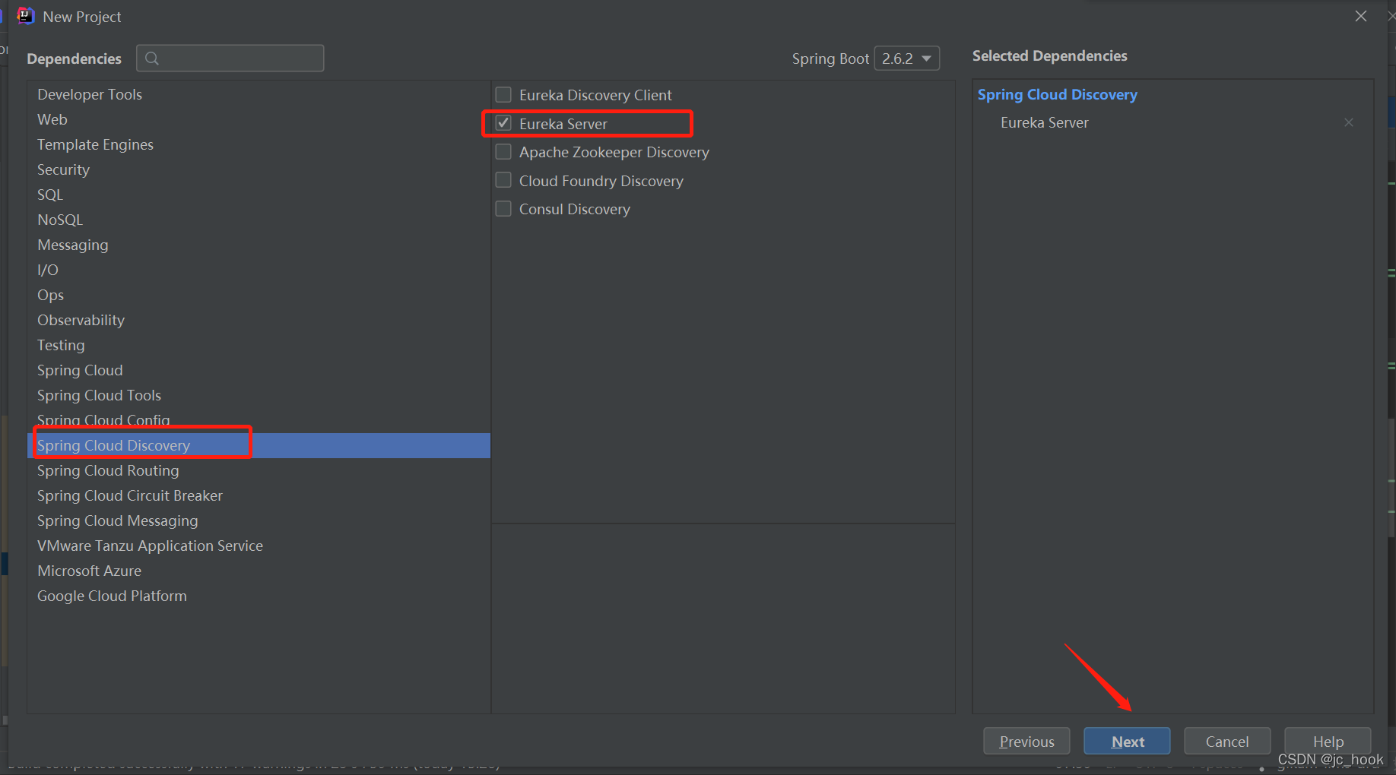
Task: Select Spring Cloud Discovery category
Action: [259, 445]
